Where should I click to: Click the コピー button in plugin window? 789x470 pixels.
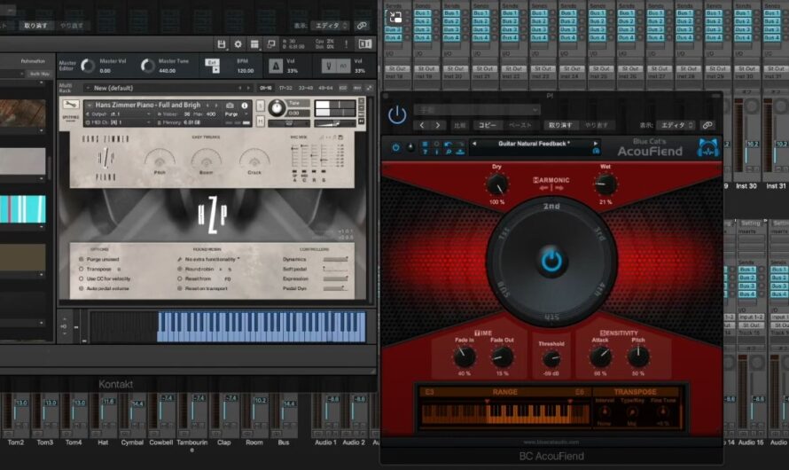[x=487, y=125]
